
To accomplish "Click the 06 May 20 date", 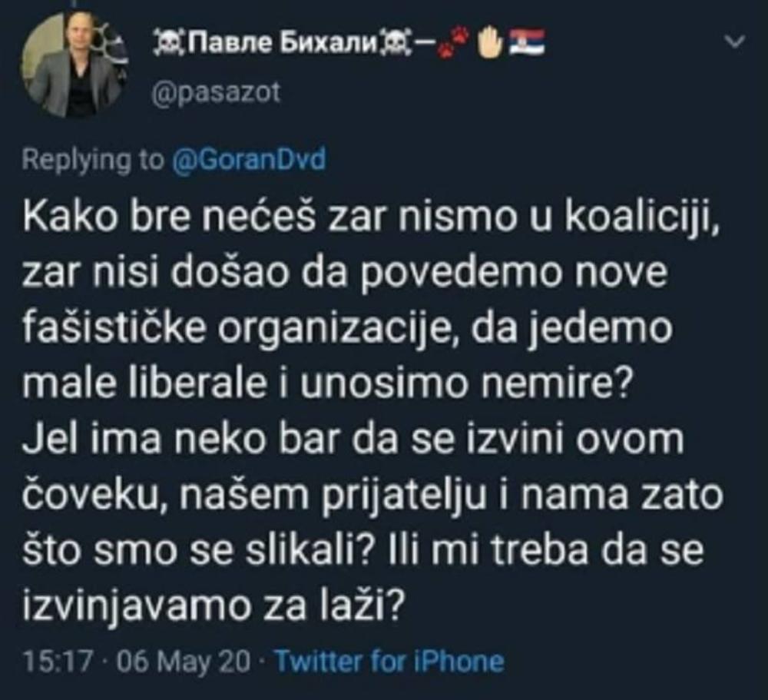I will (184, 662).
